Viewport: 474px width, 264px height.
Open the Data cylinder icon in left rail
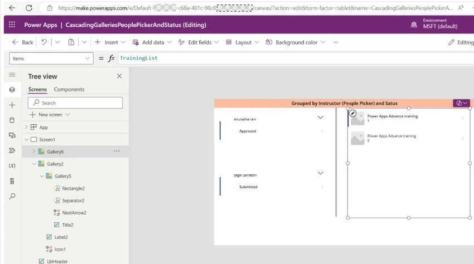pos(12,120)
